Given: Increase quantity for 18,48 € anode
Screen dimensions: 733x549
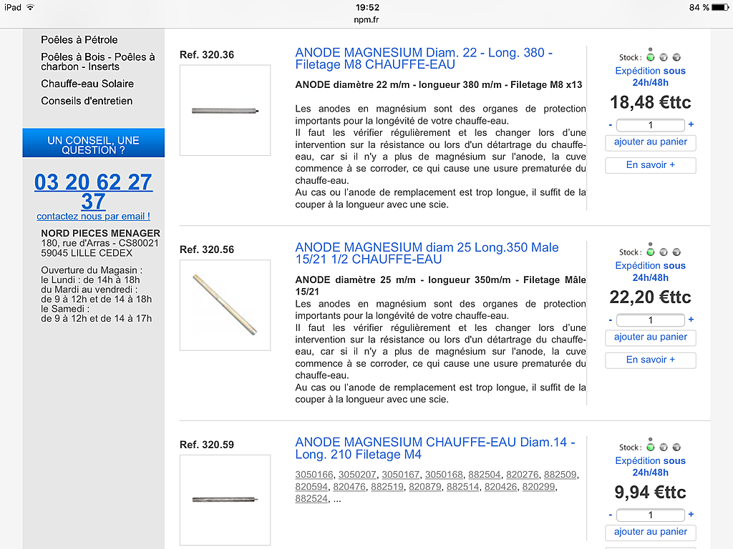Looking at the screenshot, I should point(691,124).
